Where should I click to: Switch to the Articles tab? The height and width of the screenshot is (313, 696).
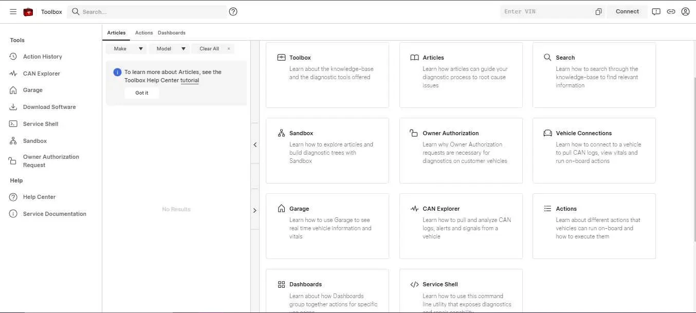(x=116, y=32)
